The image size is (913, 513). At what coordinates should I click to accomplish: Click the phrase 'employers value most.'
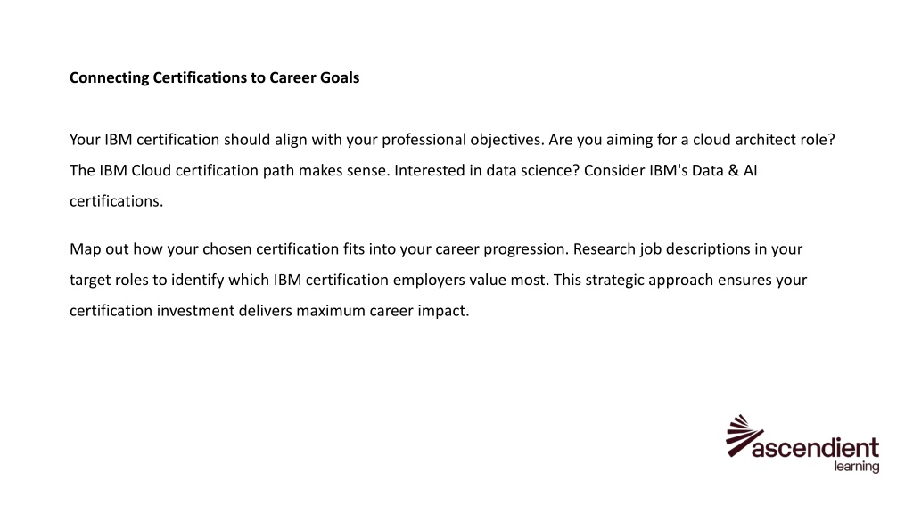pyautogui.click(x=471, y=281)
